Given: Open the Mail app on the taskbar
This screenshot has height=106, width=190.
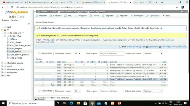Looking at the screenshot, I should [99, 103].
